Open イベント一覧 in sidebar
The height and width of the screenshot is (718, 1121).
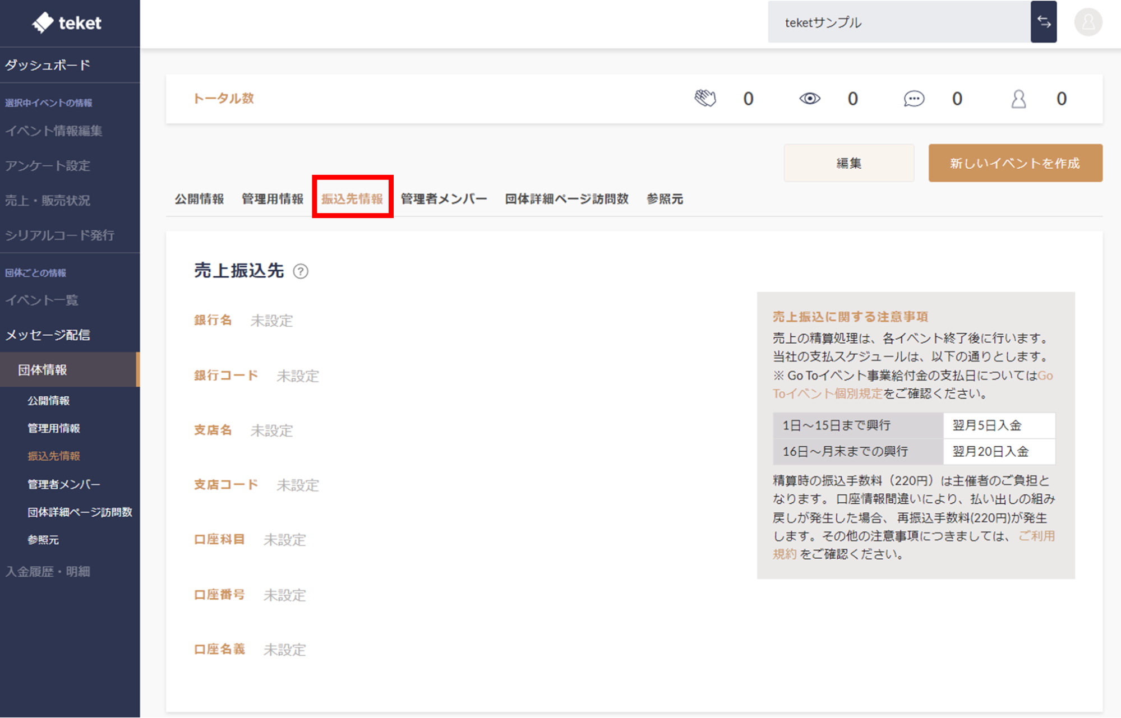tap(41, 300)
